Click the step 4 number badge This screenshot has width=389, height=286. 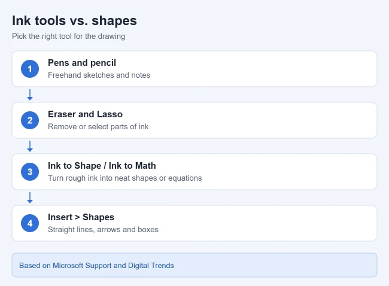tap(30, 223)
